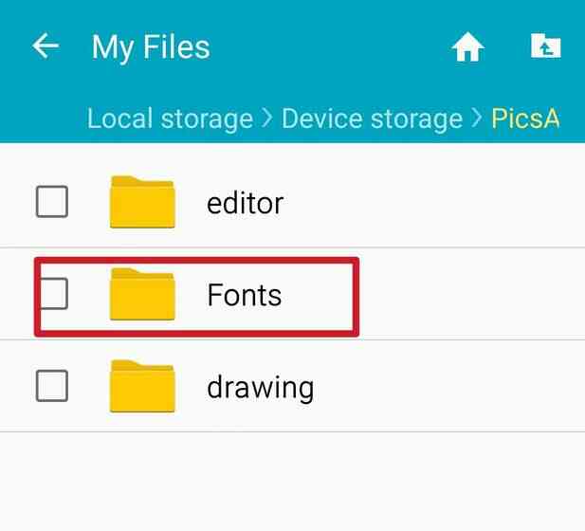Viewport: 585px width, 531px height.
Task: Click the drawing folder name
Action: (x=261, y=389)
